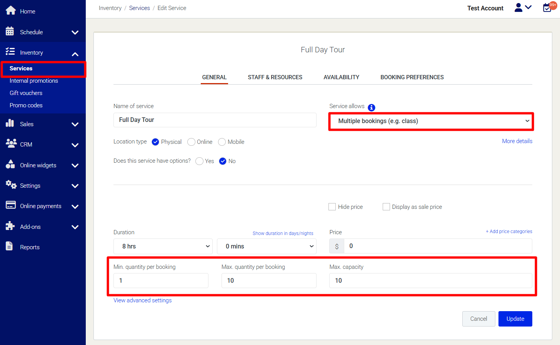Screen dimensions: 560x345
Task: Select the Online location type radio
Action: 191,142
